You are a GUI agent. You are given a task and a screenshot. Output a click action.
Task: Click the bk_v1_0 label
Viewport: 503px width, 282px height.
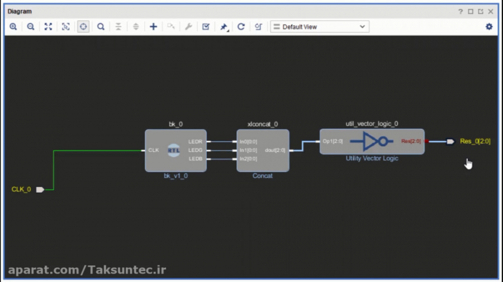[176, 176]
